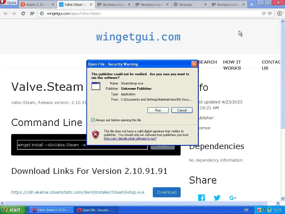Go forward with the browser forward arrow
Viewport: 285px width, 214px height.
pyautogui.click(x=14, y=13)
